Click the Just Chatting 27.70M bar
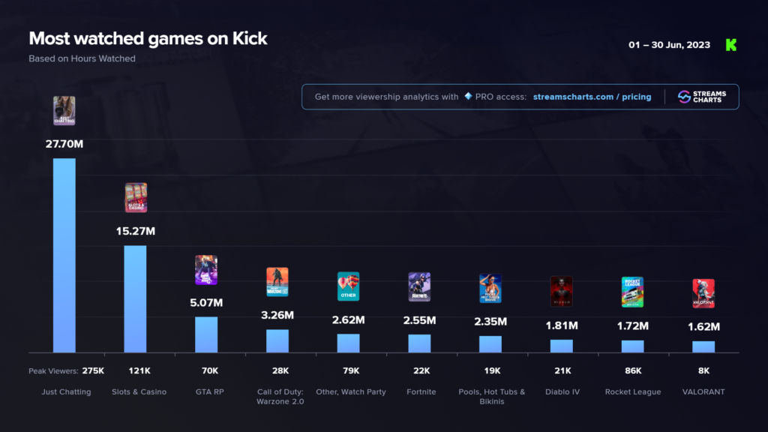Viewport: 768px width, 432px height. coord(64,256)
